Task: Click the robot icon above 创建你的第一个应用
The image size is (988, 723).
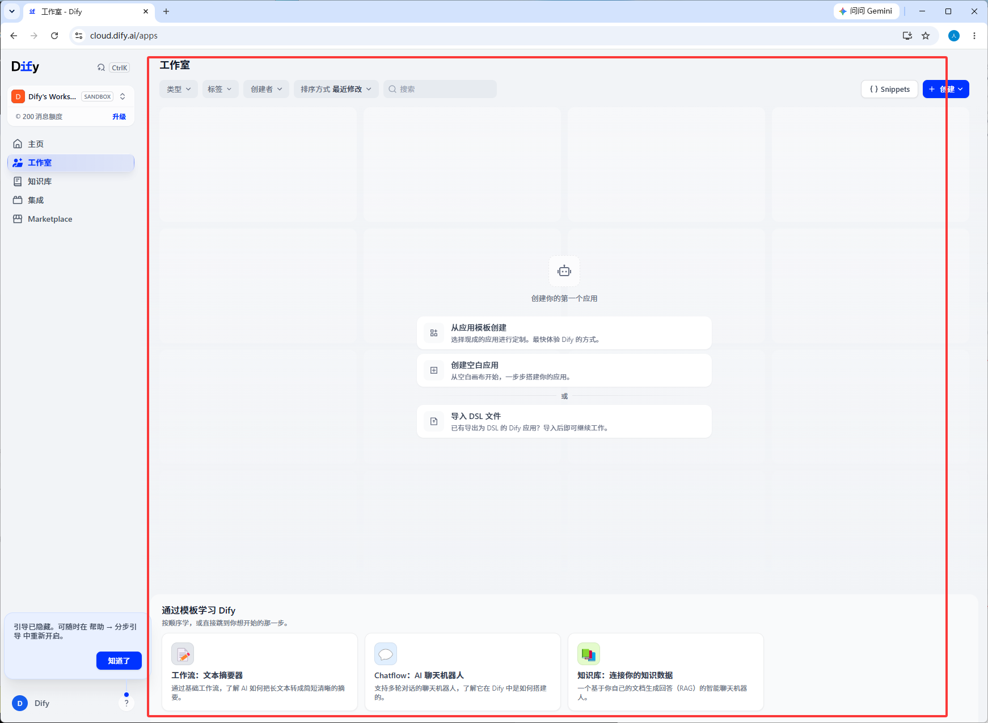Action: click(564, 271)
